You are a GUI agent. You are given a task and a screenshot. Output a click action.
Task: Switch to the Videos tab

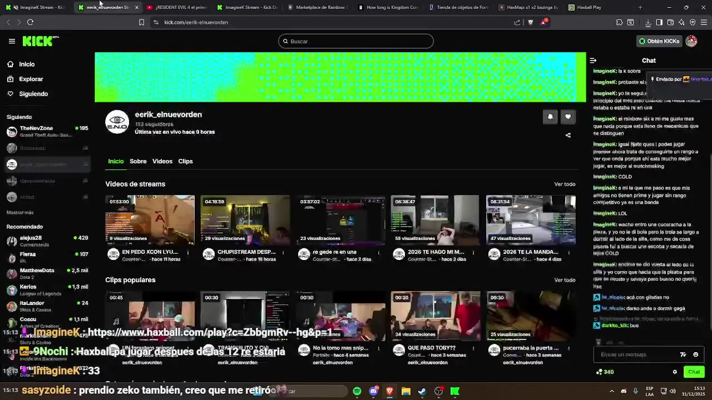click(x=162, y=161)
